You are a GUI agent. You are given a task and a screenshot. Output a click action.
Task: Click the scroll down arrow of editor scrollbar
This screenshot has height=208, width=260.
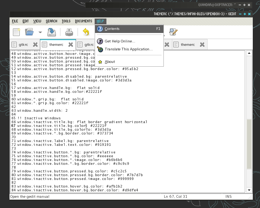pyautogui.click(x=249, y=190)
